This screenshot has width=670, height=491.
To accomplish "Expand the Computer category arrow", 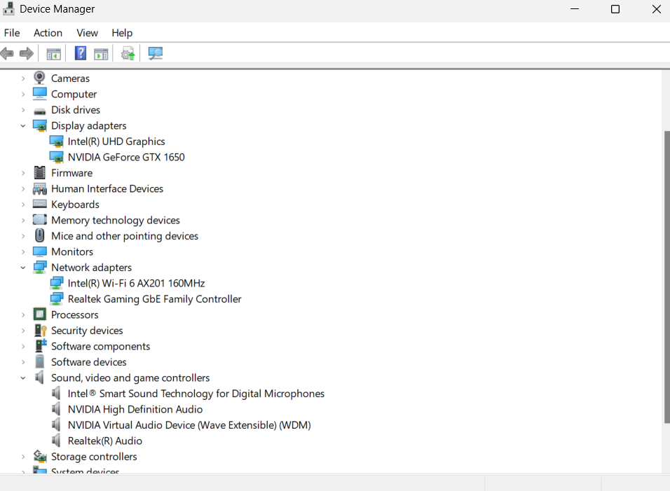I will click(23, 95).
